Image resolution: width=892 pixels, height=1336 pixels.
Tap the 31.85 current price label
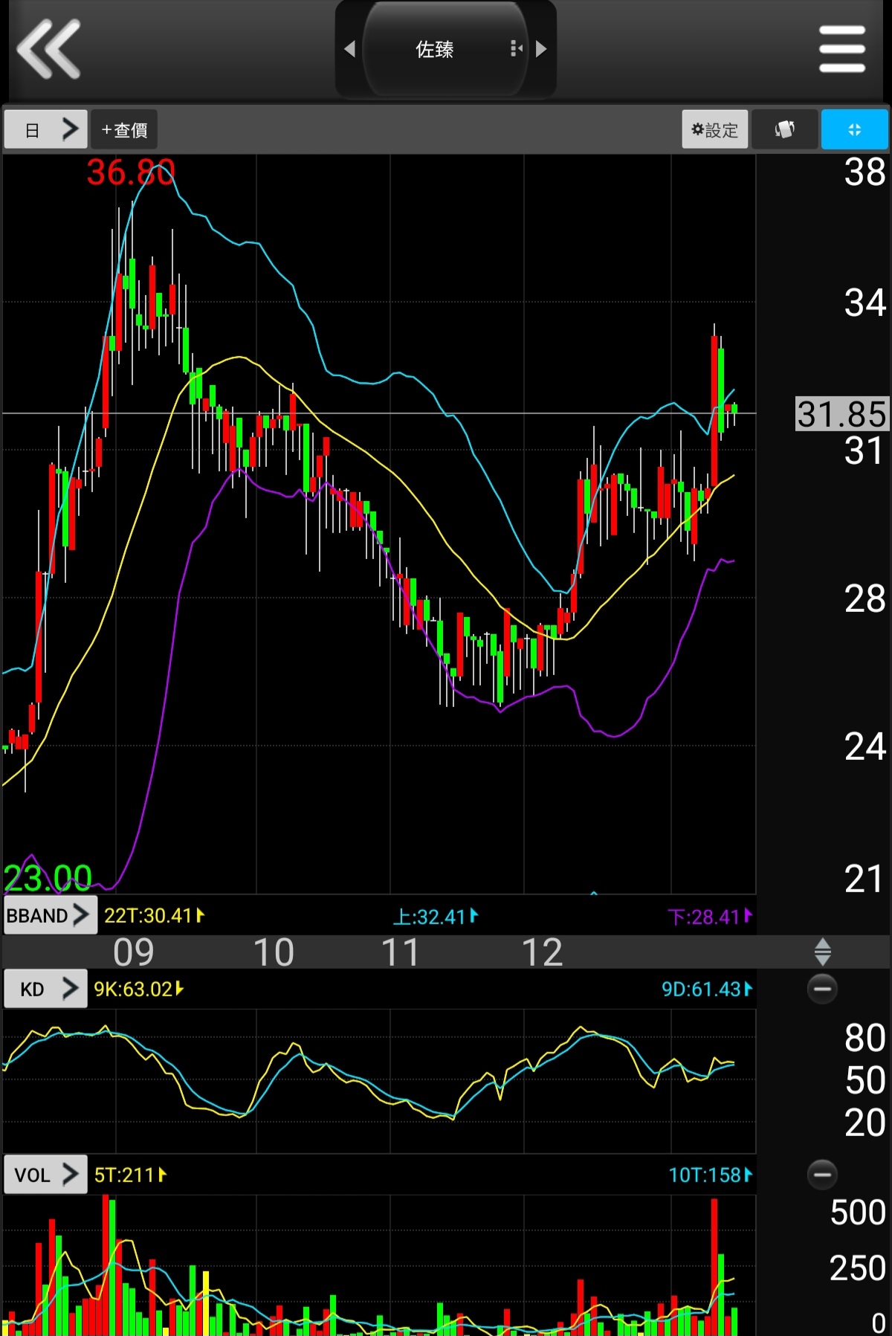[841, 413]
